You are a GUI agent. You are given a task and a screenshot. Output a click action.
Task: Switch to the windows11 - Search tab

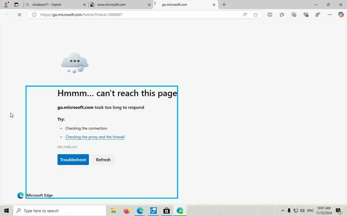point(56,5)
